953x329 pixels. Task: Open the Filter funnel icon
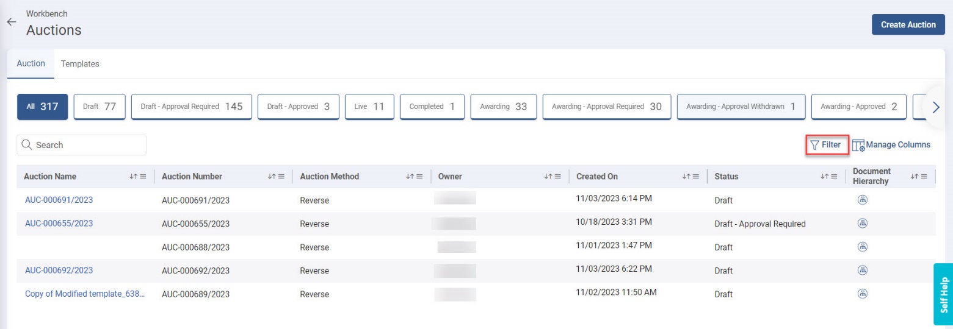(814, 145)
